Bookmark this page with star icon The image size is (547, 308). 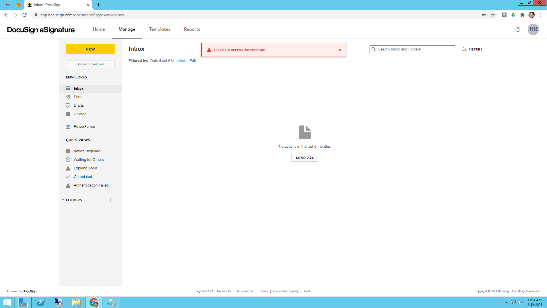coord(493,15)
